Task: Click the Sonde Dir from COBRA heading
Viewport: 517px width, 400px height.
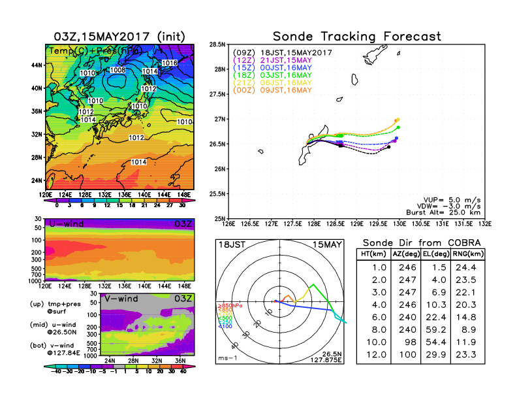Action: [x=418, y=242]
